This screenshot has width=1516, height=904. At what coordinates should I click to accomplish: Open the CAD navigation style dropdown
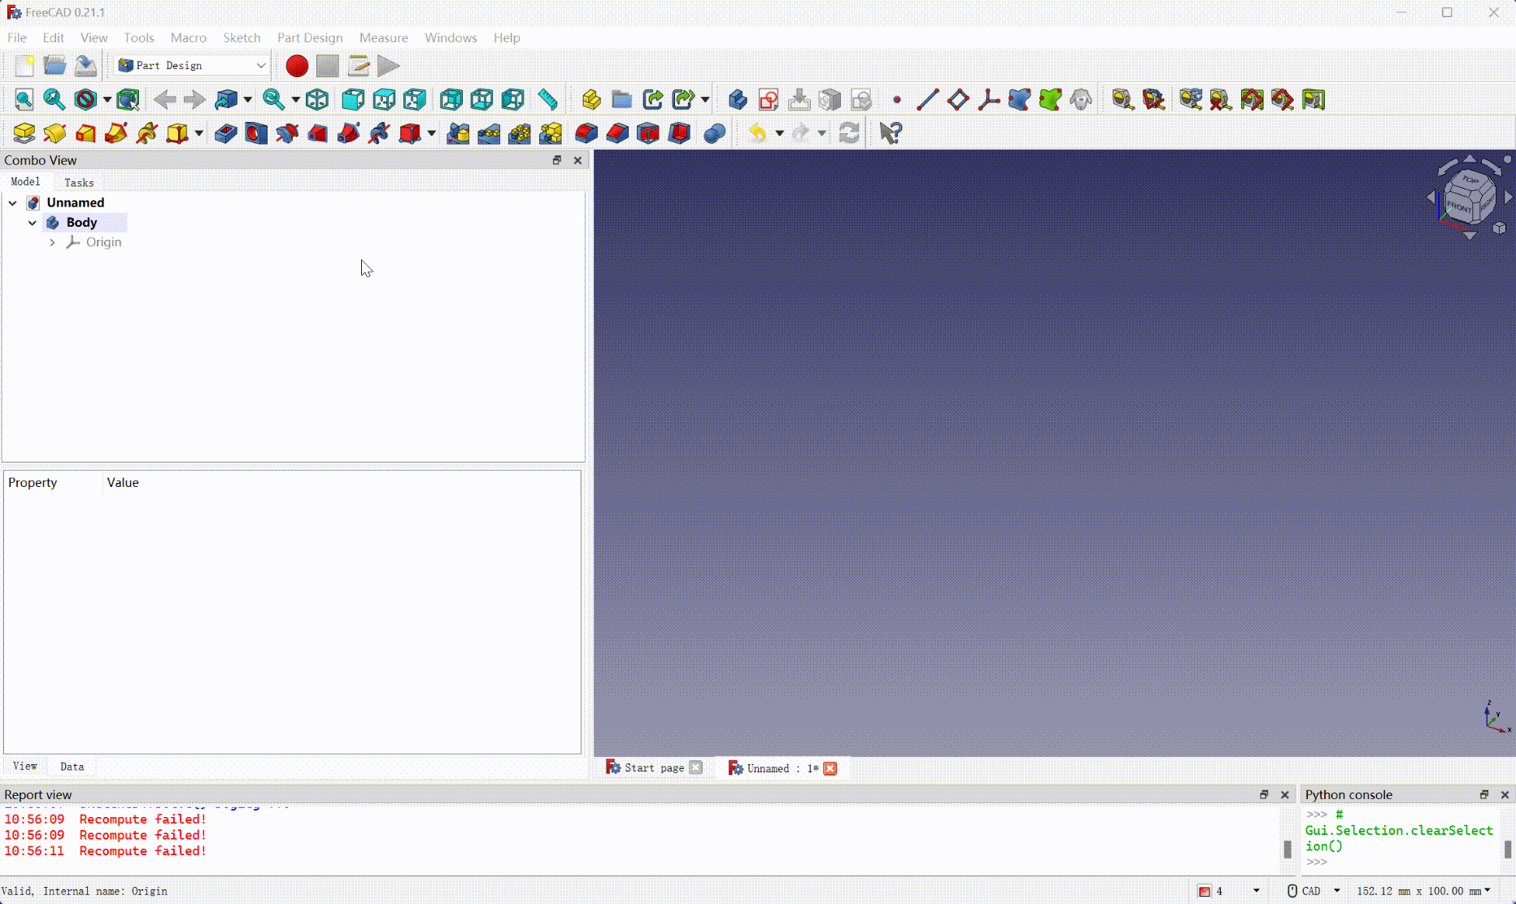1313,891
